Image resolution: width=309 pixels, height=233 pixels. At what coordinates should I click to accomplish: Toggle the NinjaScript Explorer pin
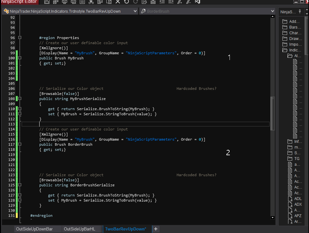[300, 12]
